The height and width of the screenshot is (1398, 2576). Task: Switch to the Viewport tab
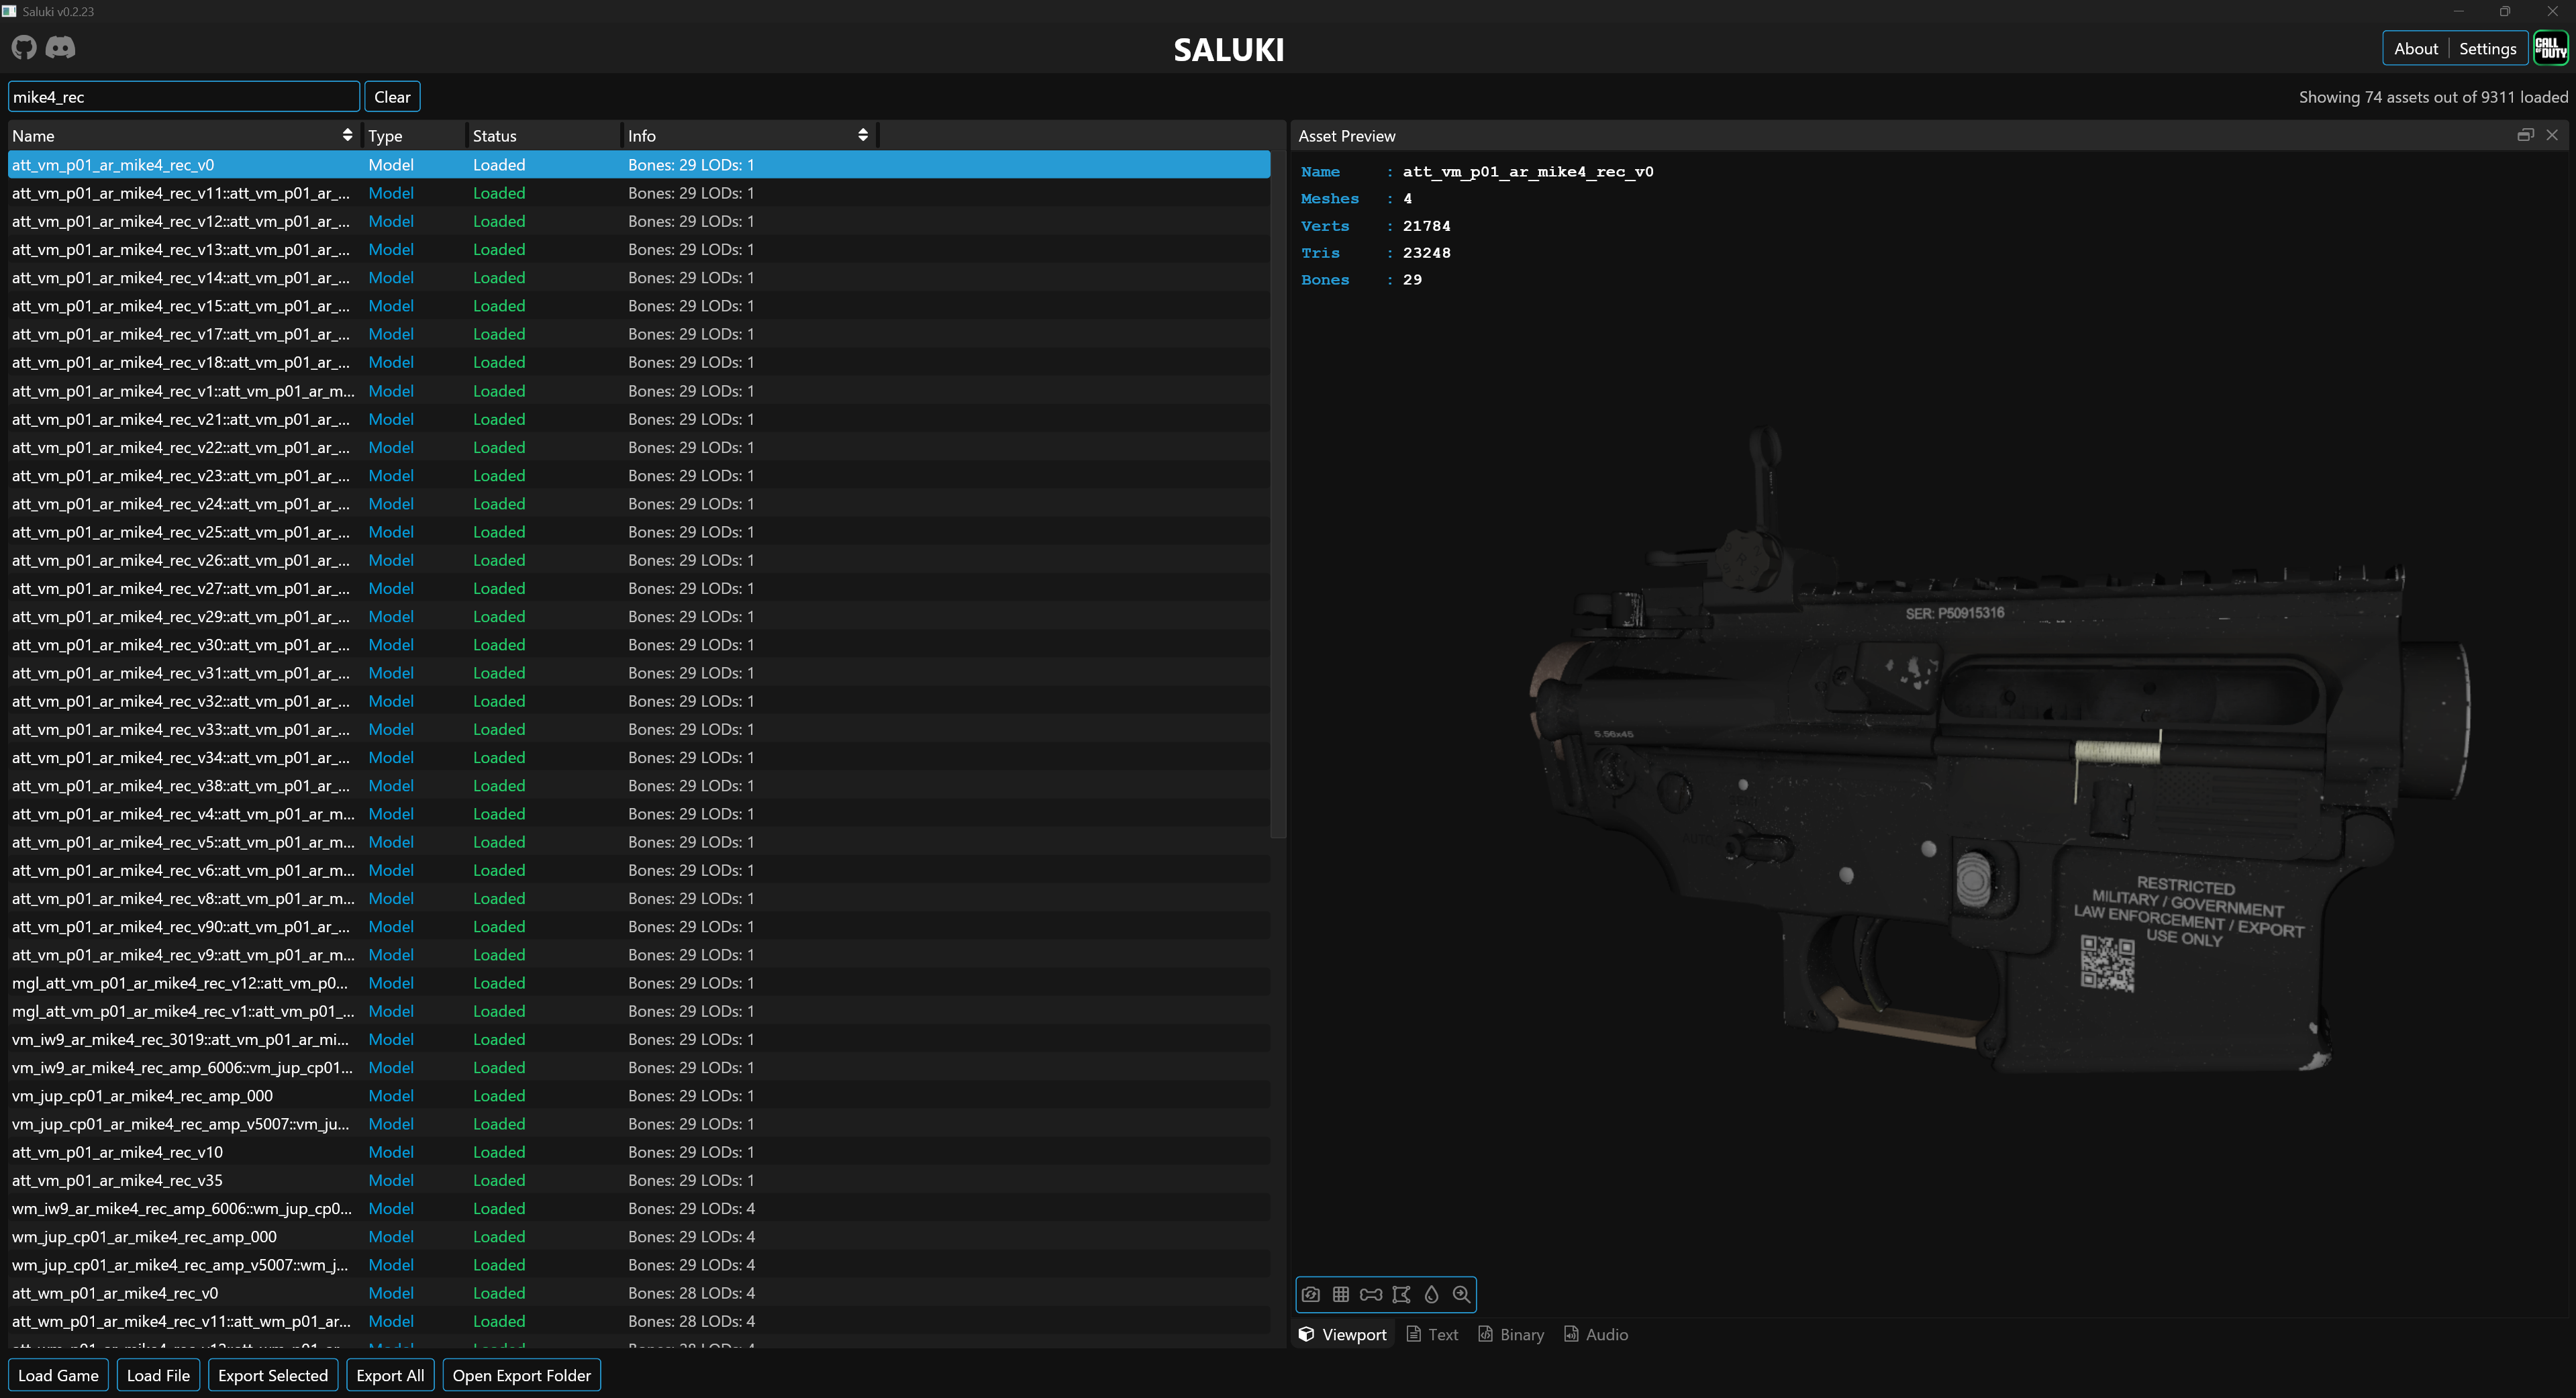[x=1342, y=1335]
